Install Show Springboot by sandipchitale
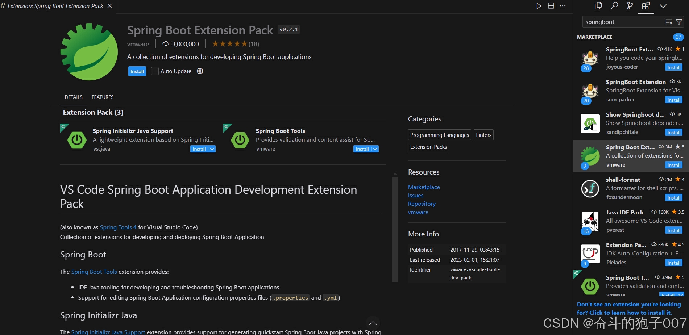 pos(674,133)
